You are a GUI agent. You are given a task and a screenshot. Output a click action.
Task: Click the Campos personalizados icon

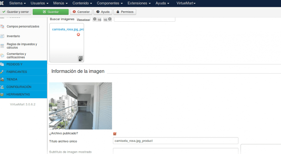click(2, 27)
